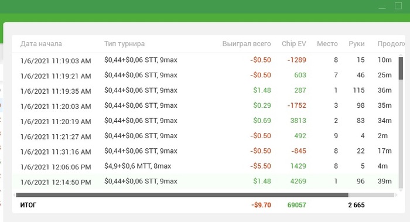Viewport: 410px width, 222px height.
Task: Sort by Выиграл всего column header
Action: 247,44
